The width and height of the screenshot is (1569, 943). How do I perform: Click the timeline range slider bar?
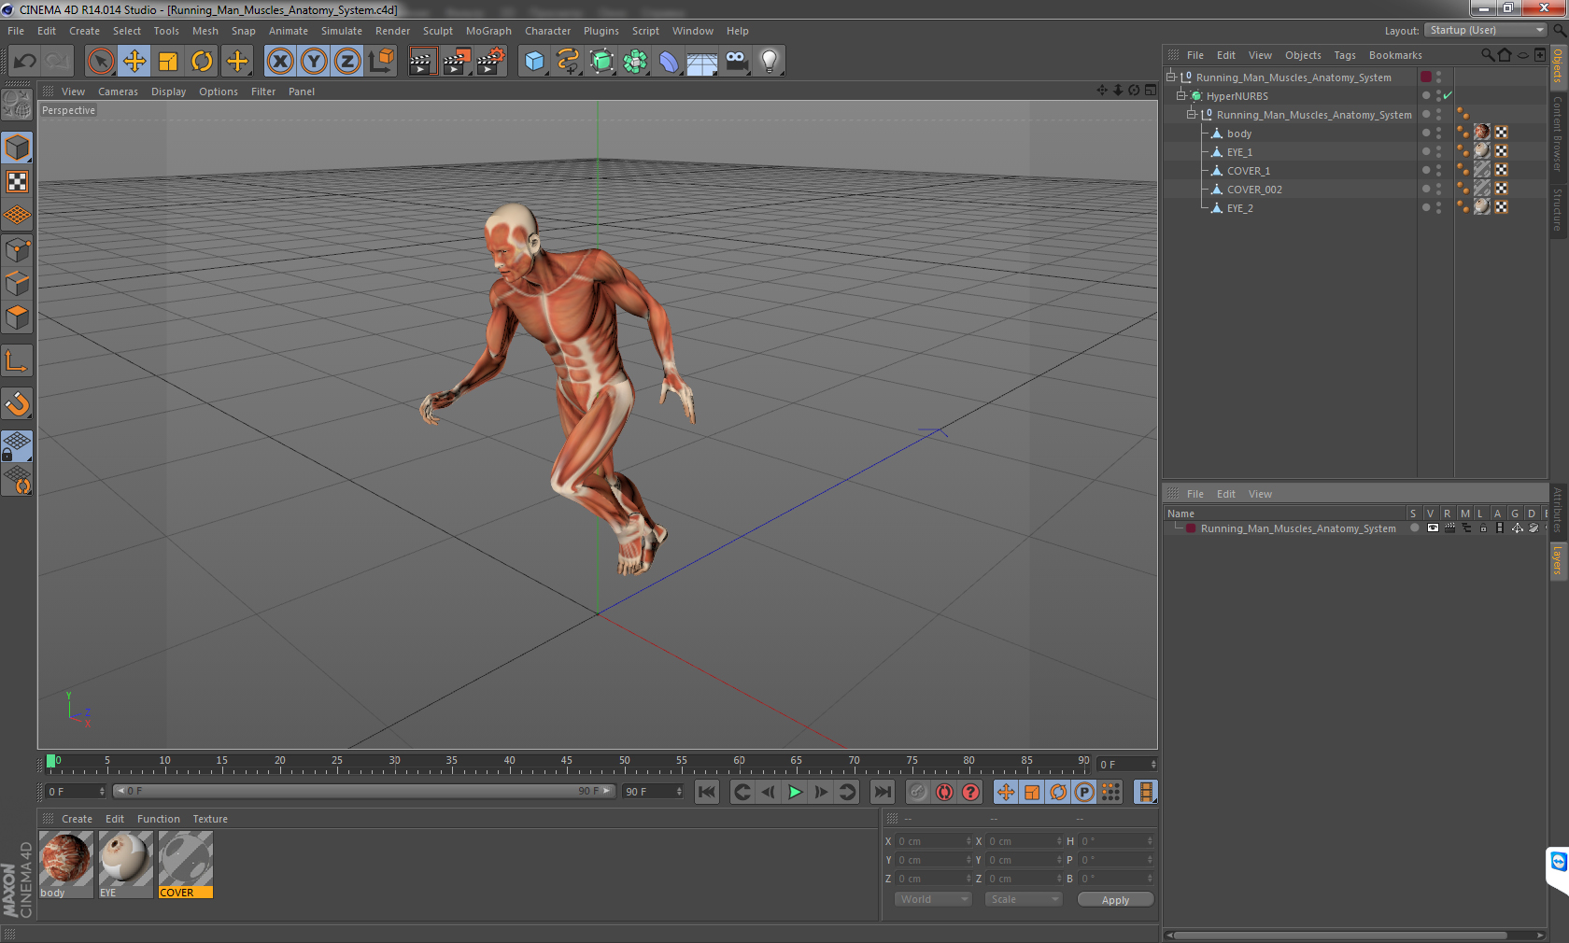(x=363, y=791)
